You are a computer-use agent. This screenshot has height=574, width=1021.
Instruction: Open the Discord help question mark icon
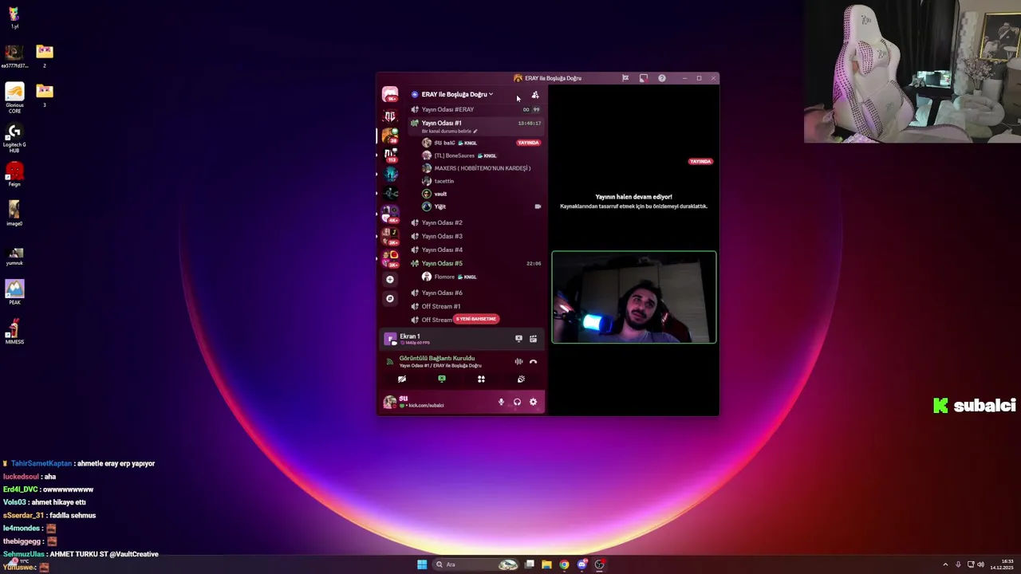(662, 78)
